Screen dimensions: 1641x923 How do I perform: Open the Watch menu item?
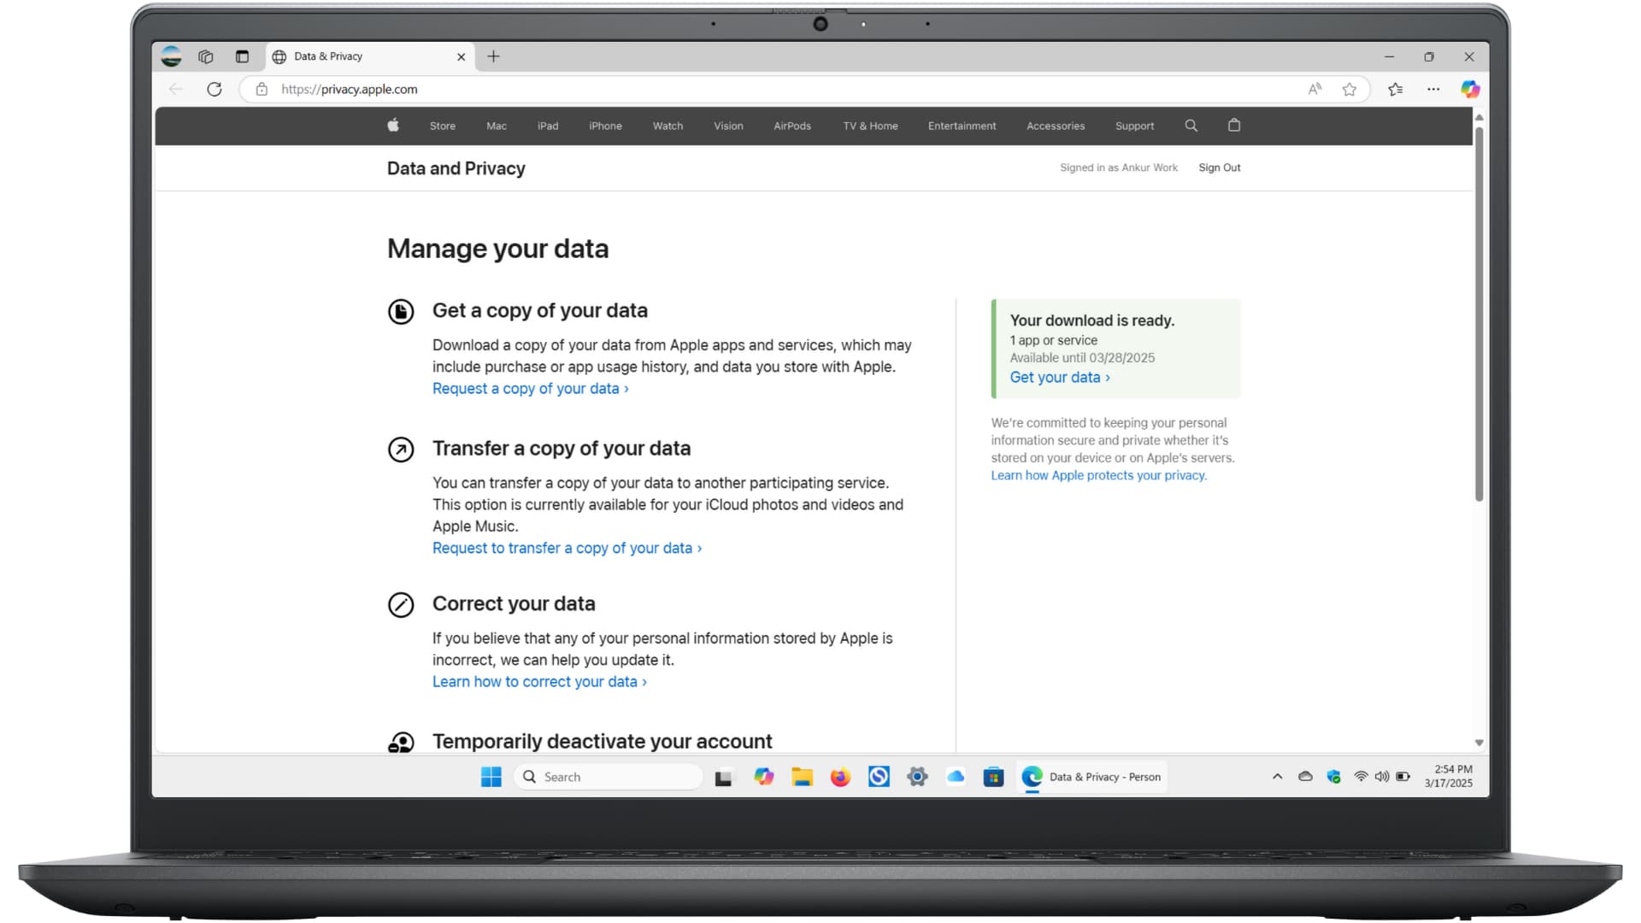668,126
